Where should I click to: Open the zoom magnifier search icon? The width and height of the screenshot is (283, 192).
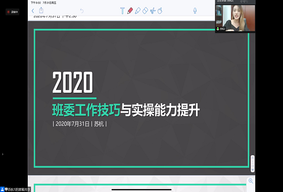[251, 181]
